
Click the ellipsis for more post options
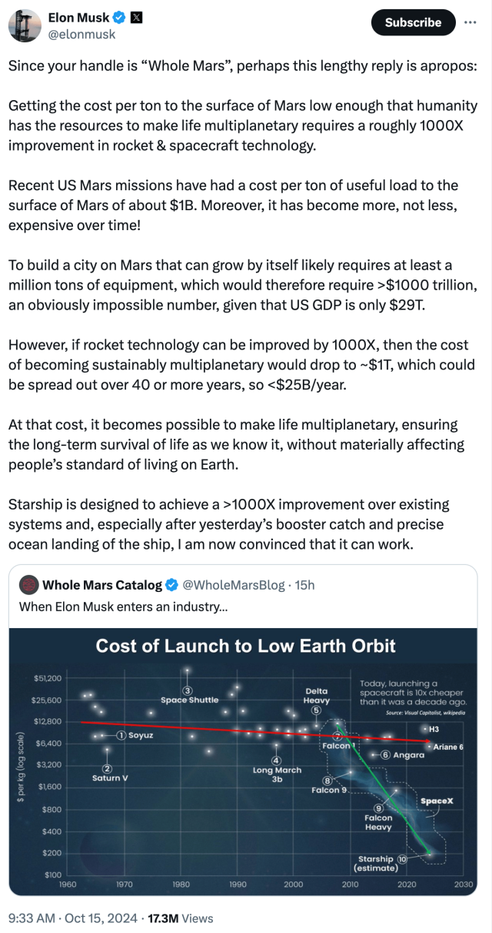(472, 23)
